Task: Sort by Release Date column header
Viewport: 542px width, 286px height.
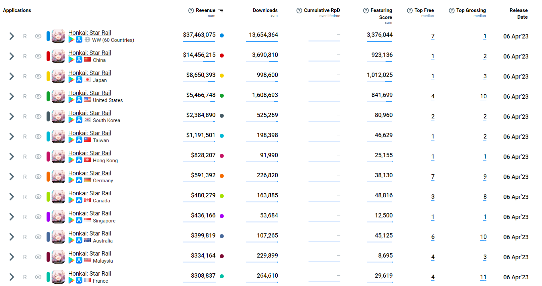Action: pos(519,14)
